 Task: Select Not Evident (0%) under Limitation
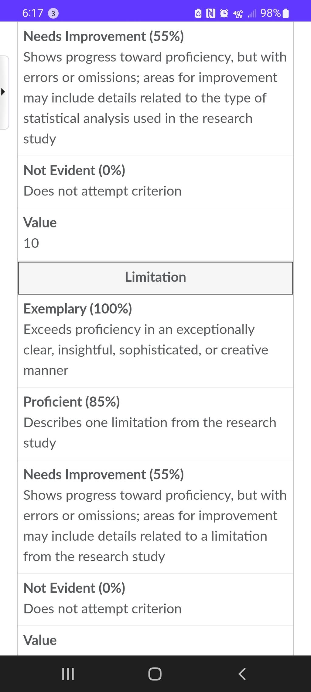click(155, 600)
